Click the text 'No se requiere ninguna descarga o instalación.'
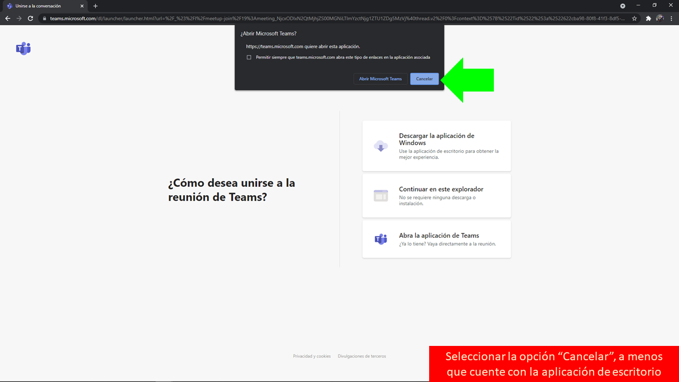Image resolution: width=679 pixels, height=382 pixels. (437, 201)
